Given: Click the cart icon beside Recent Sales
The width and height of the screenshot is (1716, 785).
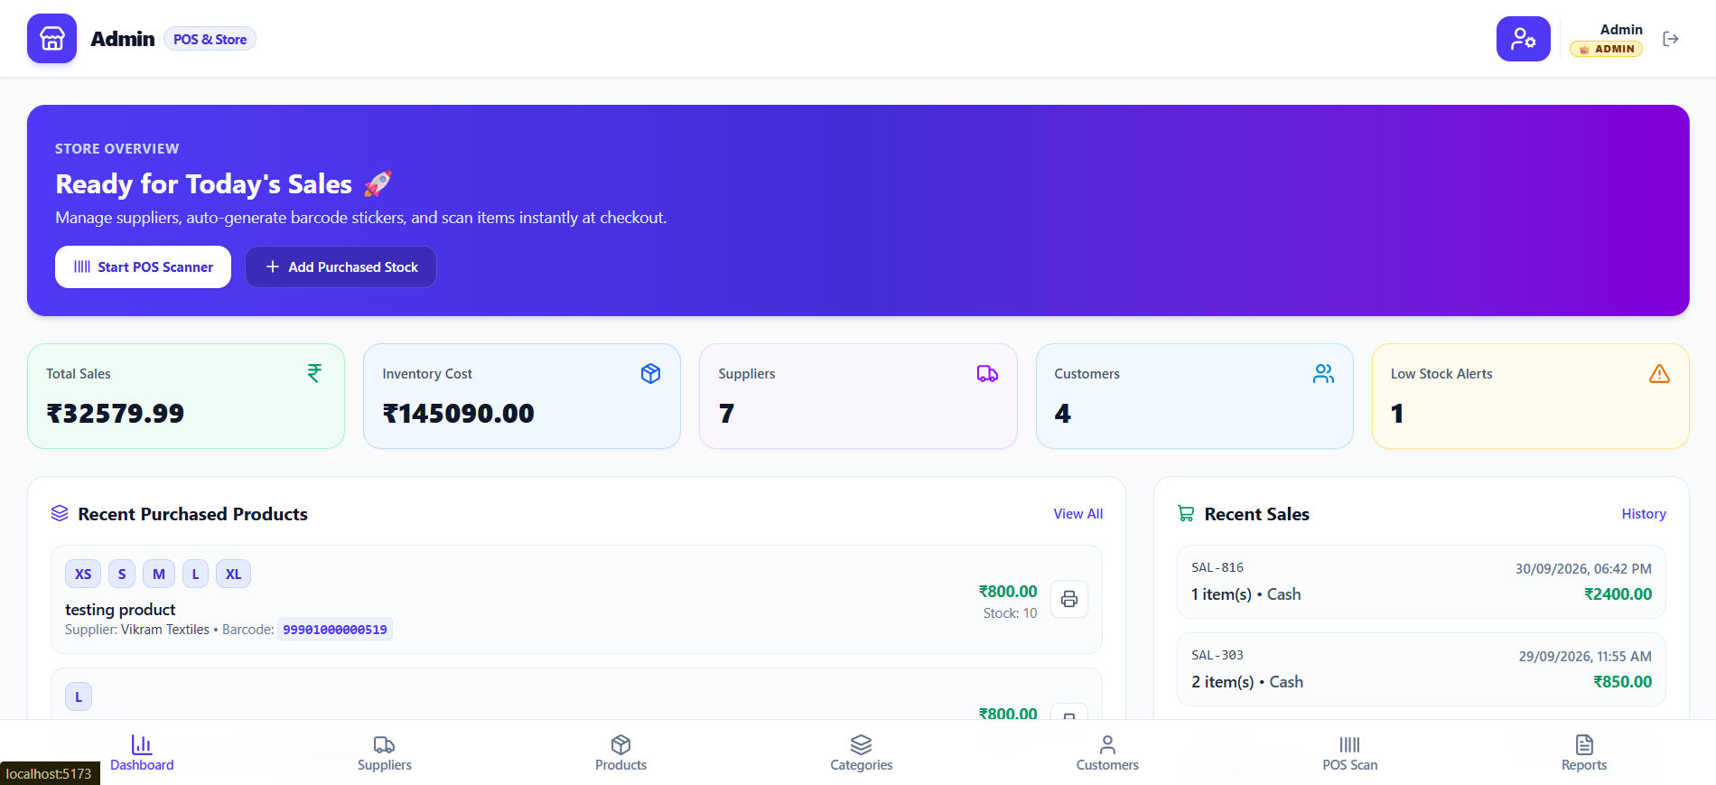Looking at the screenshot, I should (x=1186, y=513).
